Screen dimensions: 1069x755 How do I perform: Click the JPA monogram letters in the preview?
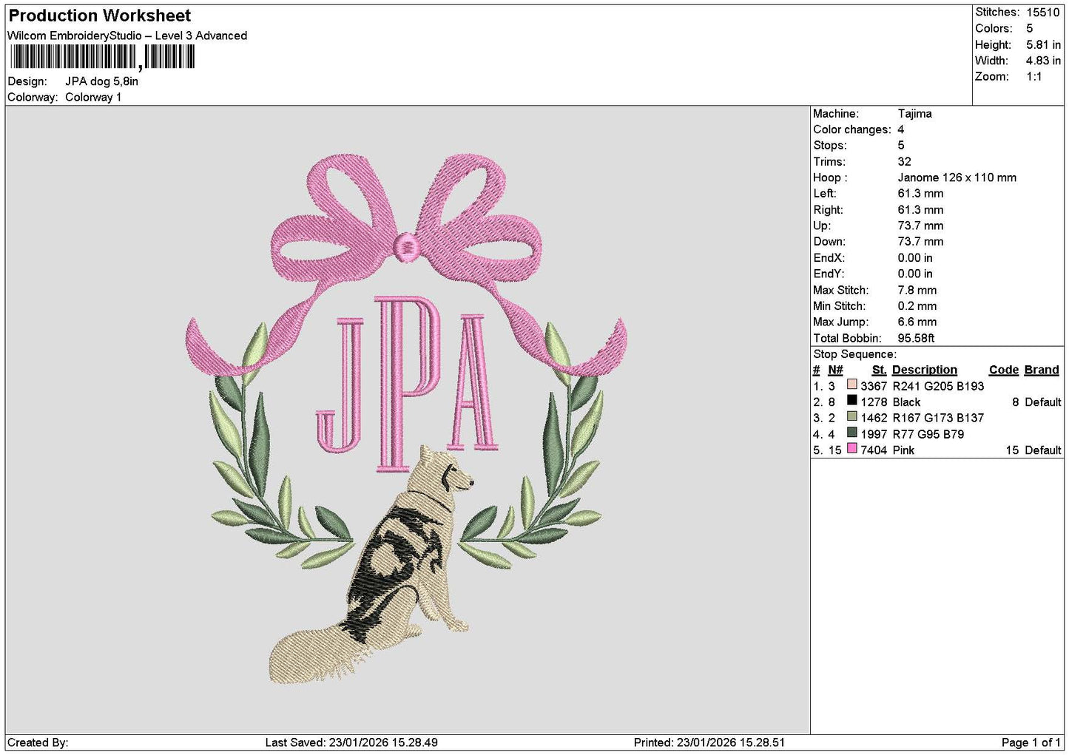(x=407, y=383)
